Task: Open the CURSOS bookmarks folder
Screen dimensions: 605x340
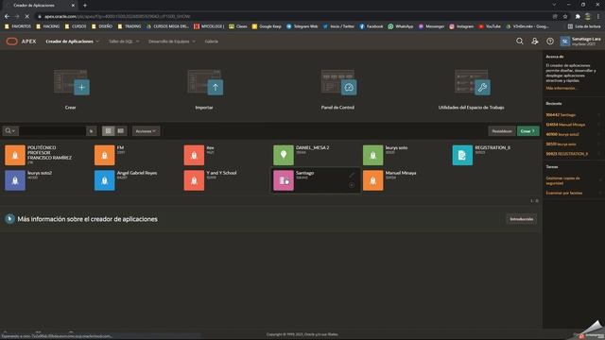Action: [x=76, y=26]
